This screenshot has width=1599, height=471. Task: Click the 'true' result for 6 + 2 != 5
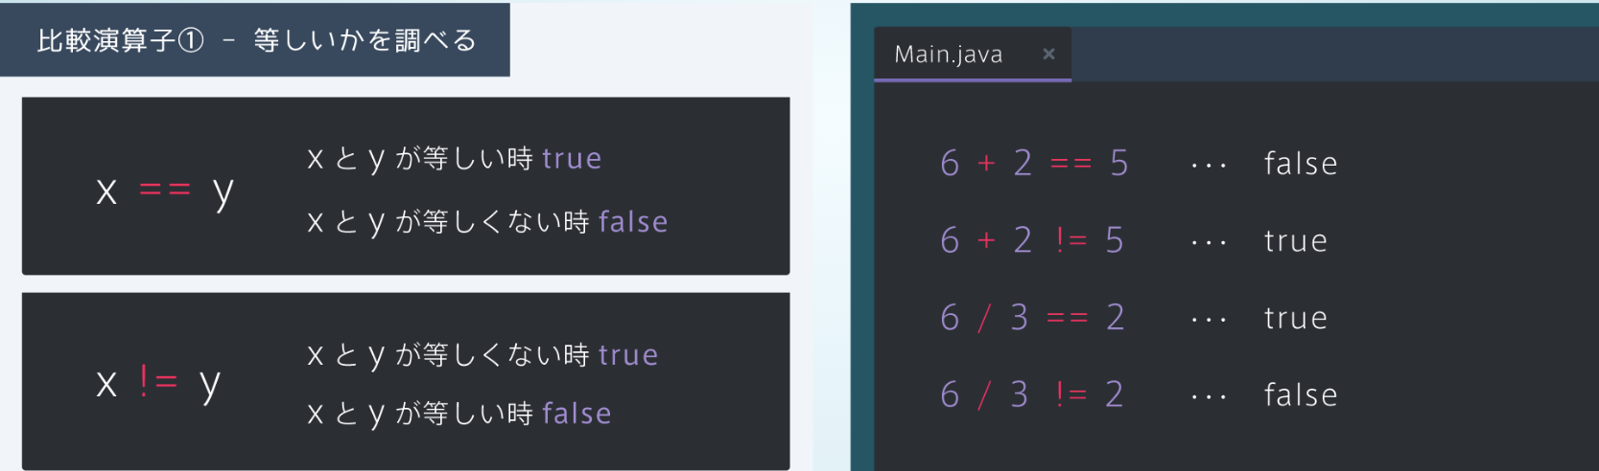point(1295,241)
